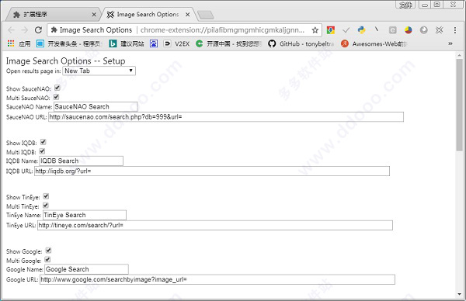Image resolution: width=466 pixels, height=301 pixels.
Task: Click the SauceNAO Name field
Action: coord(96,106)
